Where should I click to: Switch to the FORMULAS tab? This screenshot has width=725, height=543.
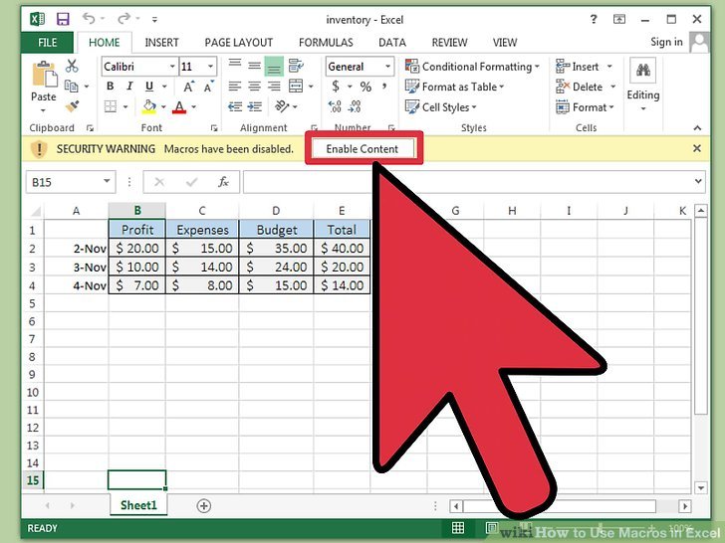pyautogui.click(x=326, y=43)
